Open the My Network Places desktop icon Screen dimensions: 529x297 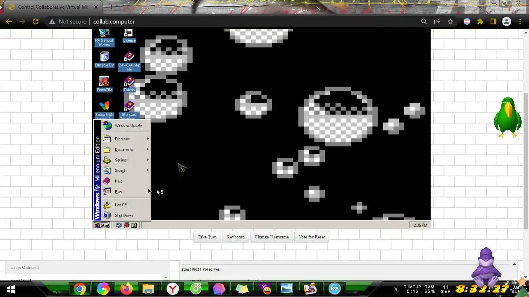pyautogui.click(x=104, y=38)
